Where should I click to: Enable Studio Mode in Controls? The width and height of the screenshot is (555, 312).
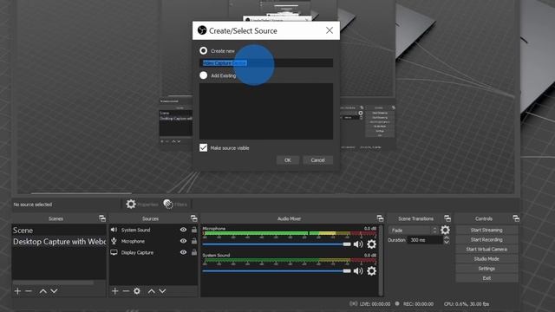[x=486, y=258]
